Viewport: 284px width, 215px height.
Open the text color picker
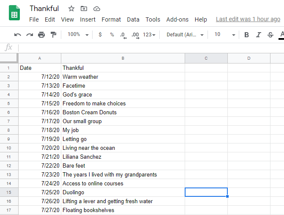281,35
